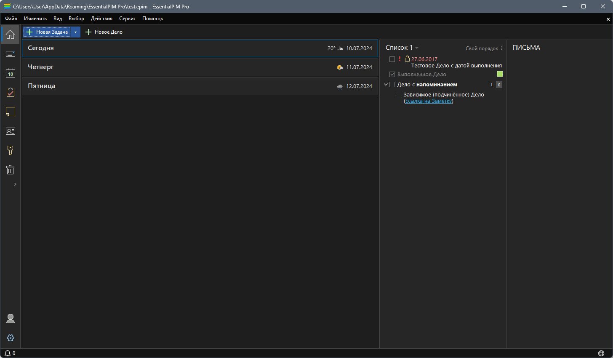
Task: Click the Новое Дело button
Action: (104, 32)
